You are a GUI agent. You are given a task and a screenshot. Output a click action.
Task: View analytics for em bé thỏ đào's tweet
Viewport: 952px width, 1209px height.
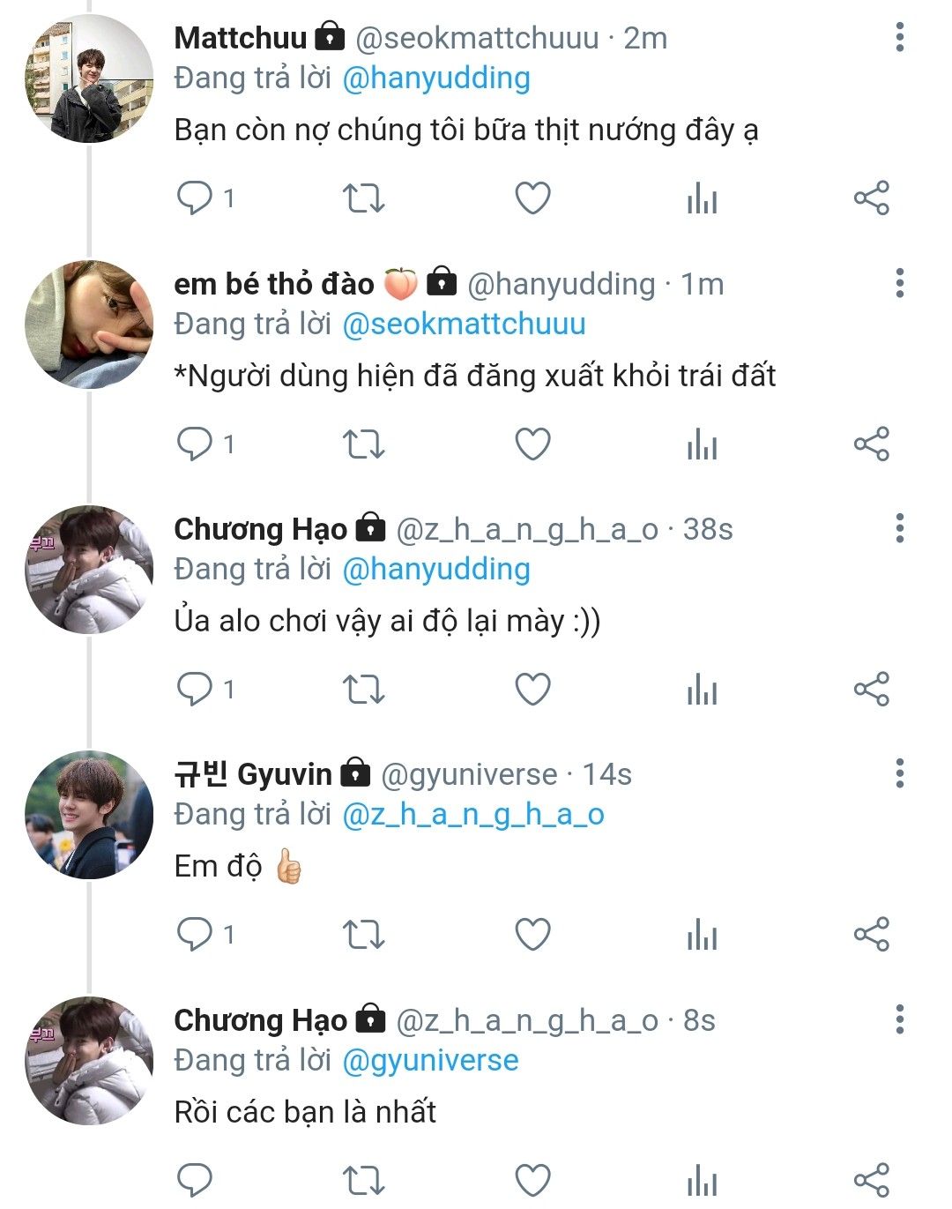702,444
